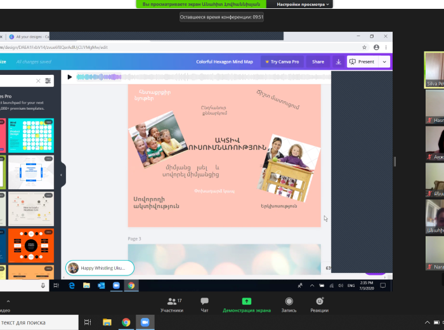Select the How to Lead a Healthier Life template

pos(31,209)
